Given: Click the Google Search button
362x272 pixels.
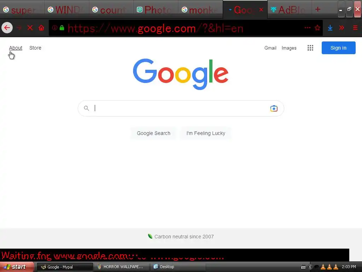Looking at the screenshot, I should 153,133.
